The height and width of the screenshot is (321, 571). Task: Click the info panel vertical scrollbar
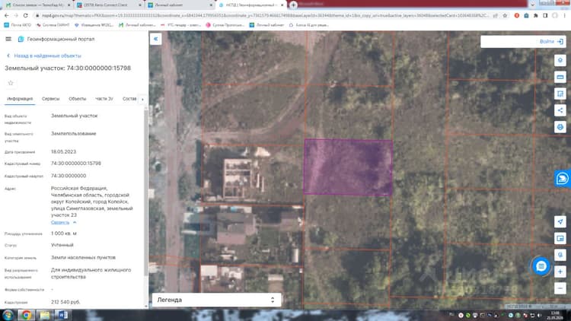tap(145, 191)
